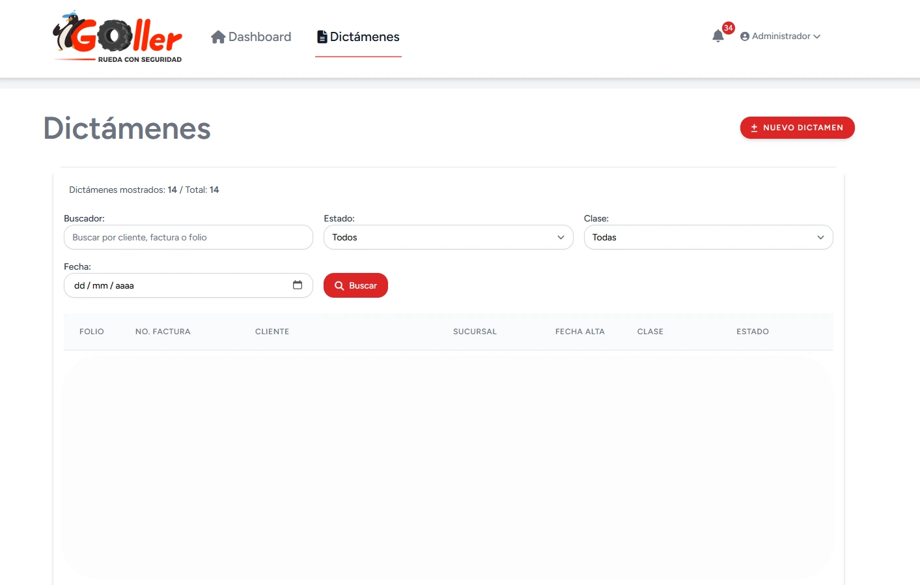Click the home icon beside Dashboard
Image resolution: width=920 pixels, height=585 pixels.
point(218,37)
